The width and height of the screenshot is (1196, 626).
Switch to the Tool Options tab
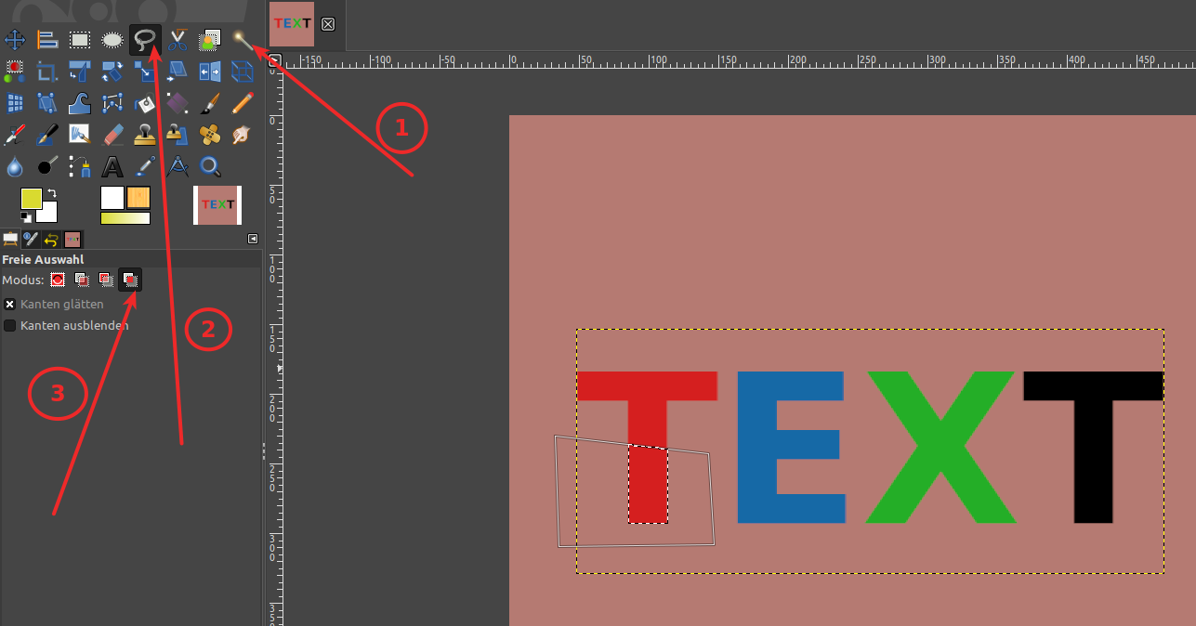[x=10, y=239]
